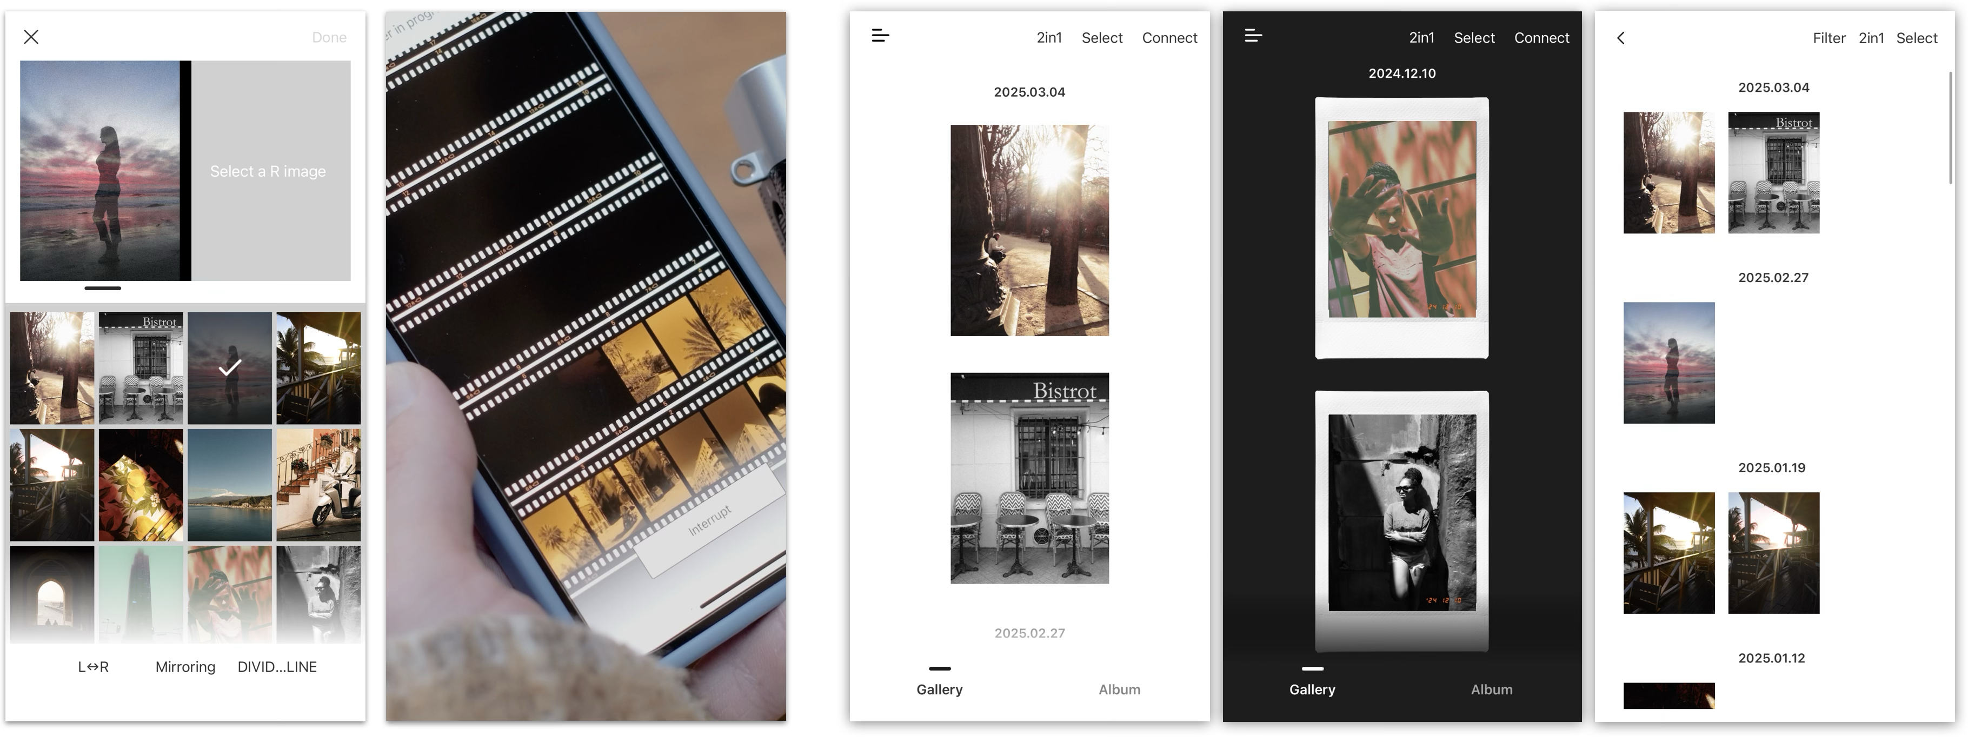Pick the sunlit tree thumbnail in picker grid
1968x737 pixels.
click(52, 368)
